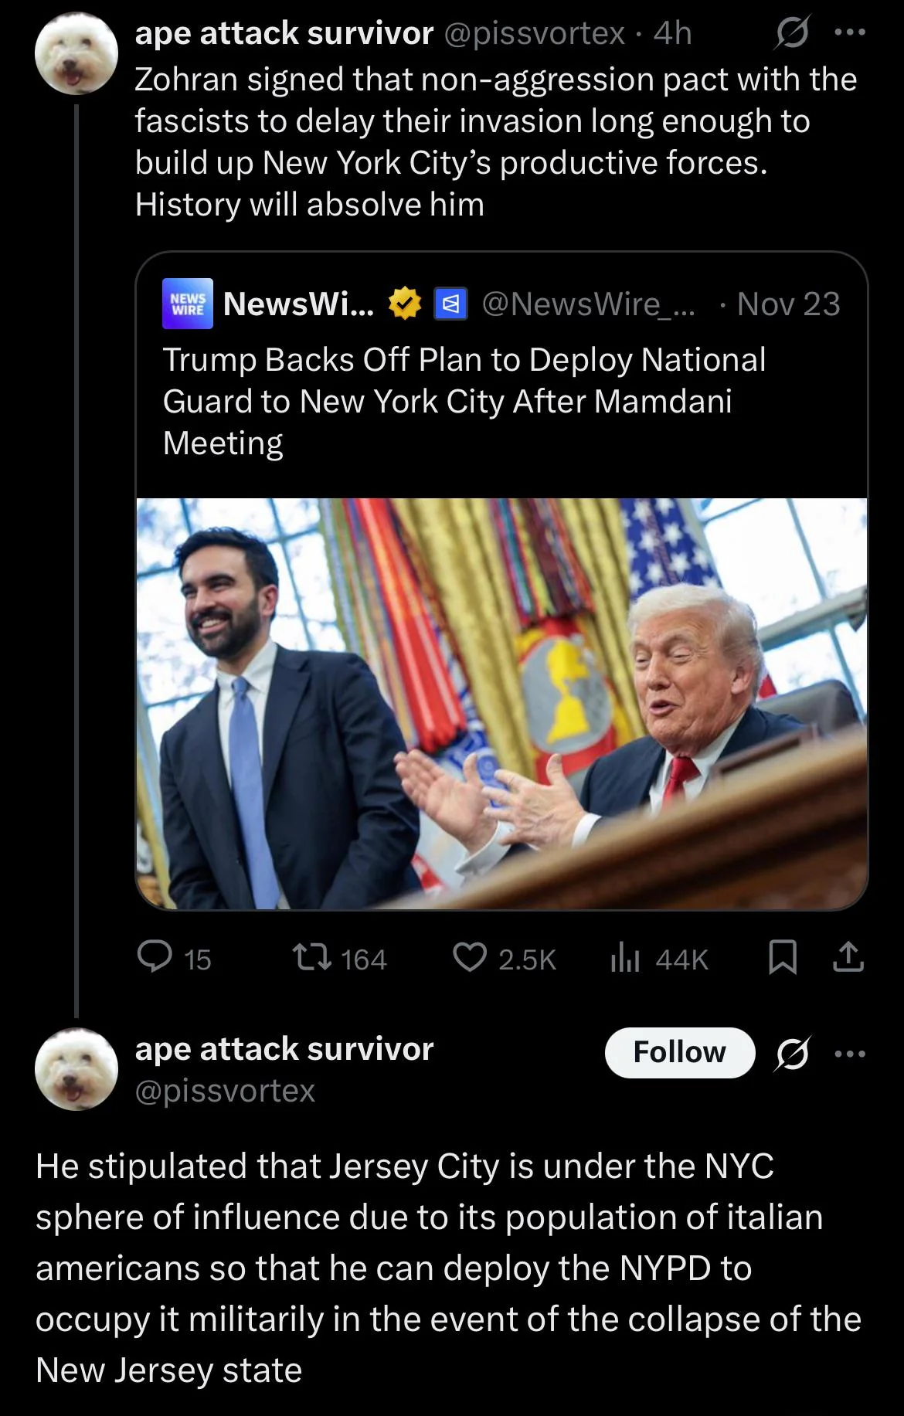Open Grok icon on the first tweet
Viewport: 904px width, 1416px height.
(791, 33)
